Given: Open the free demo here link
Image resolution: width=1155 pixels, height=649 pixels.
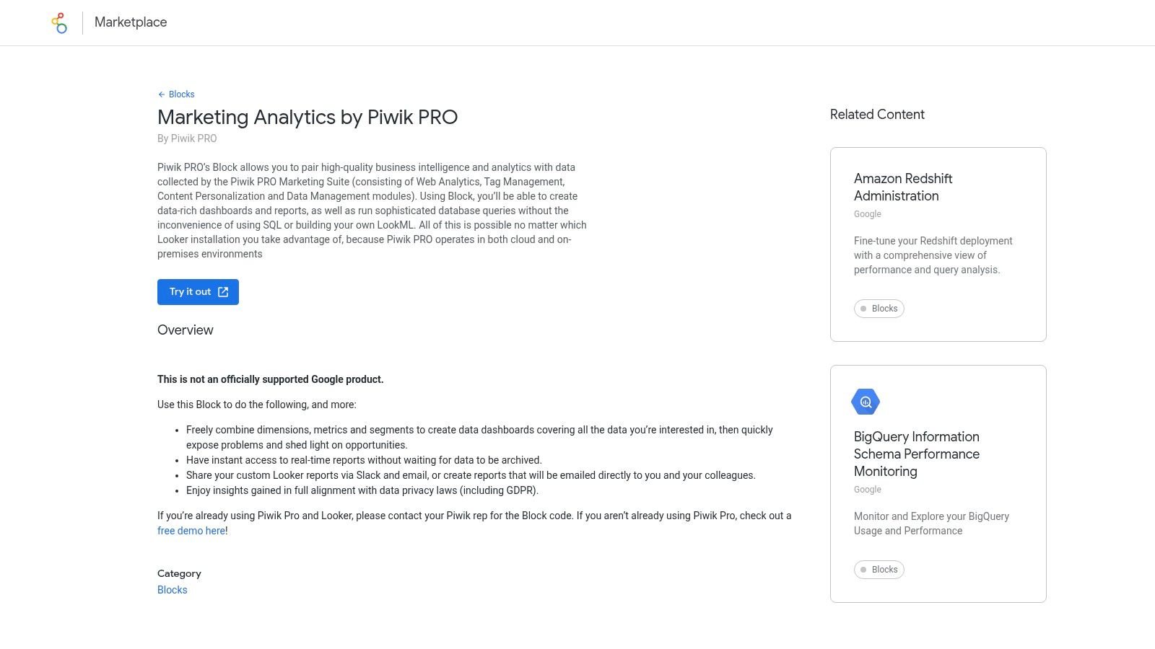Looking at the screenshot, I should click(191, 531).
